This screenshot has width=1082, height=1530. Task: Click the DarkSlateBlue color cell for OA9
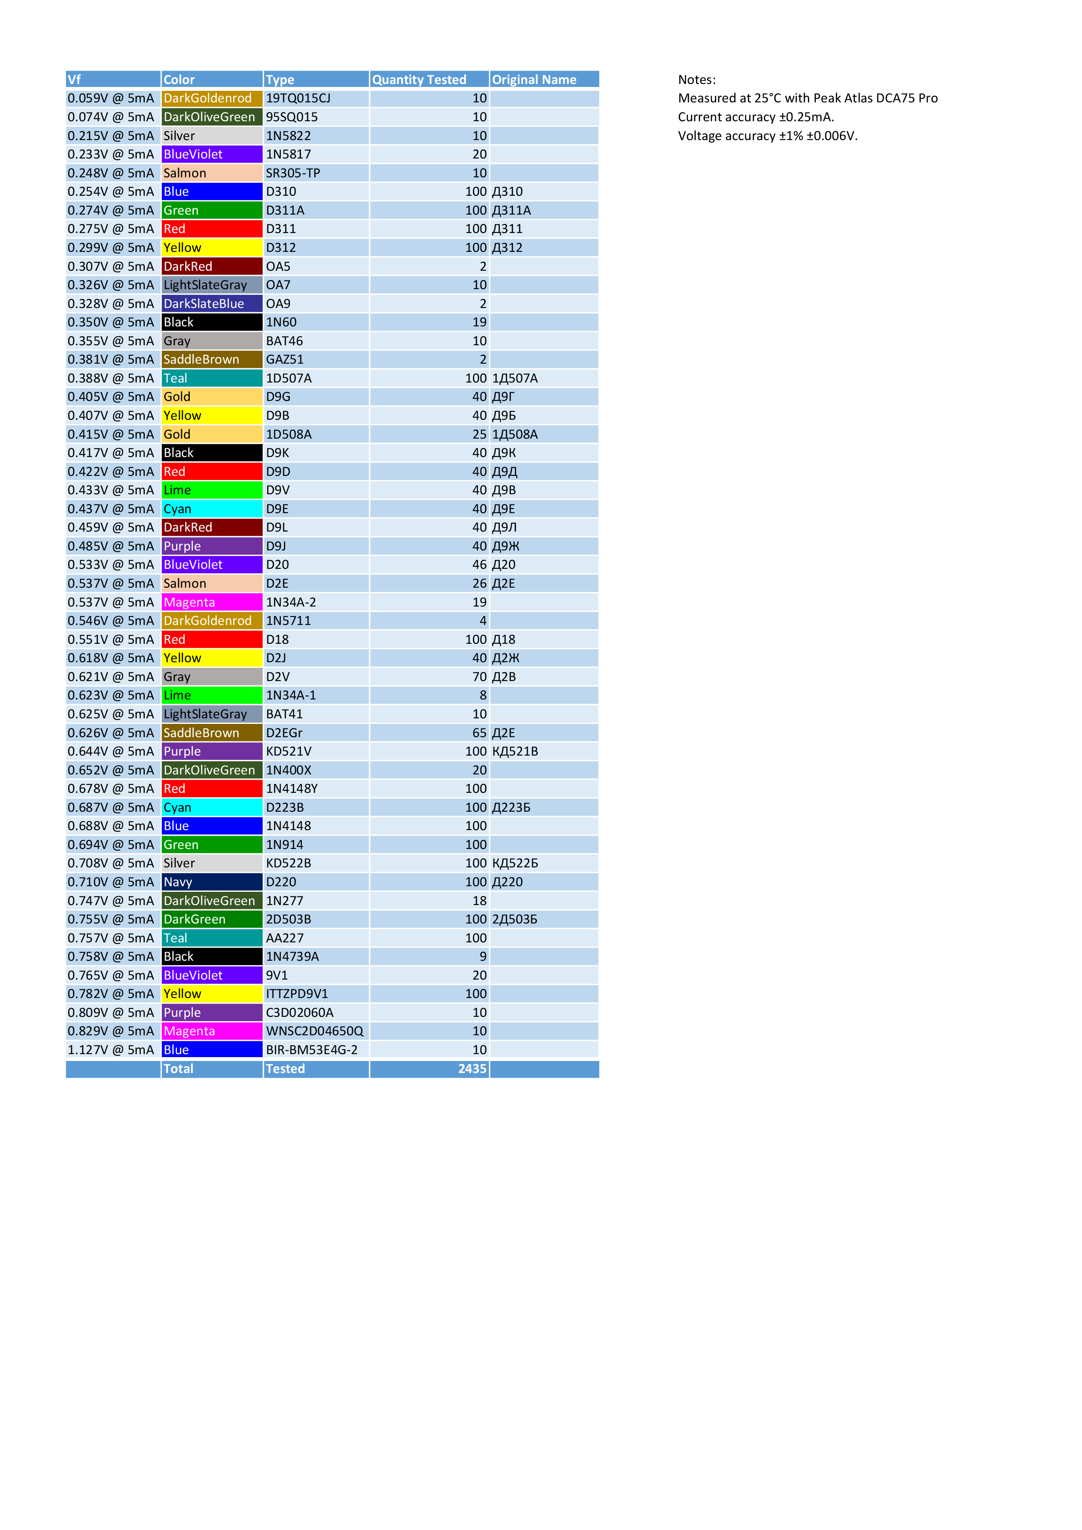point(212,303)
